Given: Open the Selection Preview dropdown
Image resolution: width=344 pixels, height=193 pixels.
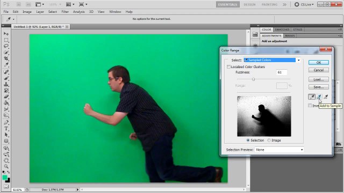Looking at the screenshot, I should point(279,150).
